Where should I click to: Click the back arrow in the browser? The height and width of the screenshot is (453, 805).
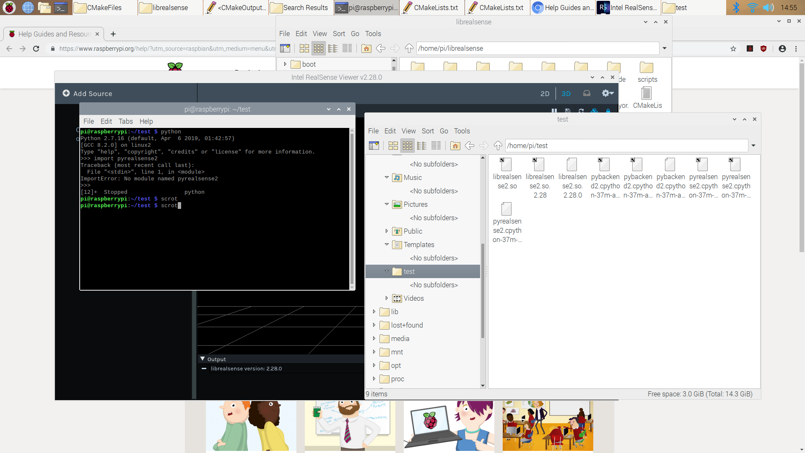(x=9, y=48)
